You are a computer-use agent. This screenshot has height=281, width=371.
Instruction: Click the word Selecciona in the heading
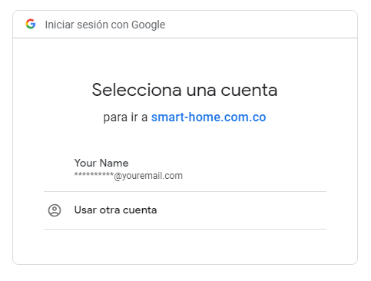(137, 90)
